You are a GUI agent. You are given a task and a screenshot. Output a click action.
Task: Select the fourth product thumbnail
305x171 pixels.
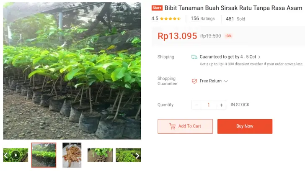tap(100, 155)
